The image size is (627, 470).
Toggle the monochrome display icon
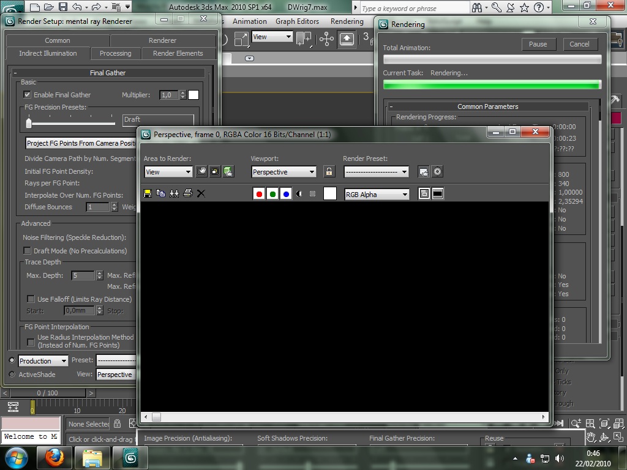pos(313,194)
